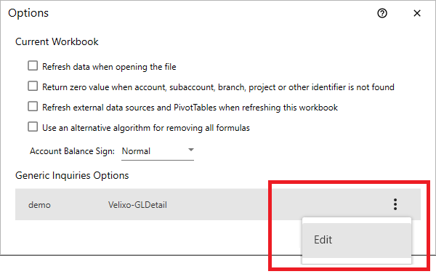Click the Normal value in Account Balance Sign

pos(137,151)
